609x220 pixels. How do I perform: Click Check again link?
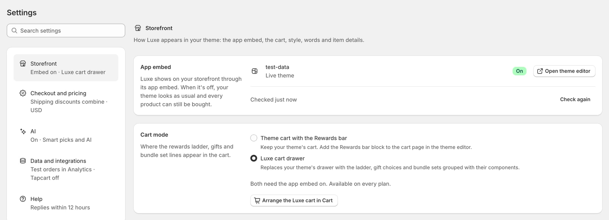pyautogui.click(x=575, y=99)
